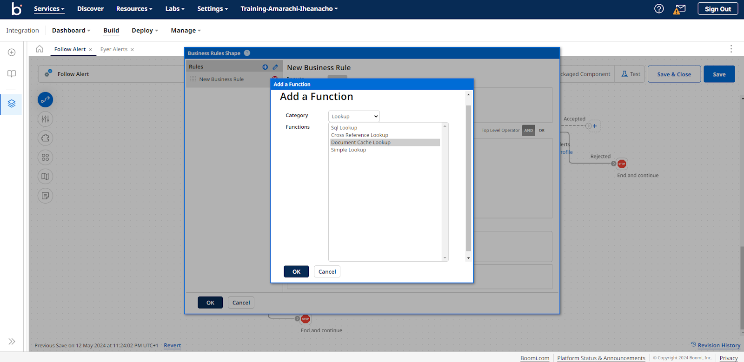This screenshot has height=362, width=744.
Task: Select Document Cache Lookup function
Action: [385, 143]
